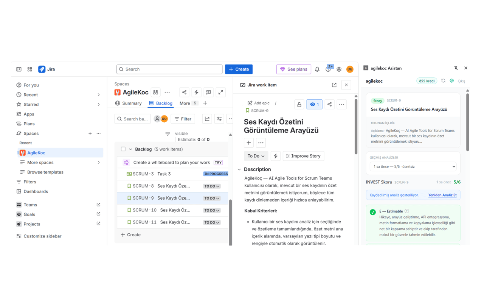The width and height of the screenshot is (484, 302).
Task: Click the See plans button
Action: (293, 69)
